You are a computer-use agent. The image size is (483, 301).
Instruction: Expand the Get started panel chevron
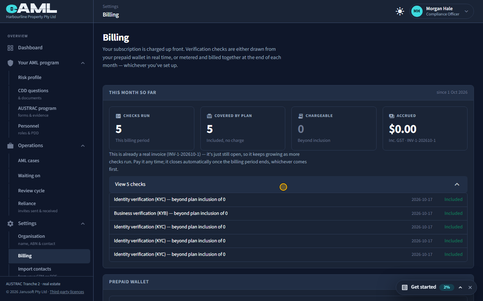pyautogui.click(x=460, y=287)
